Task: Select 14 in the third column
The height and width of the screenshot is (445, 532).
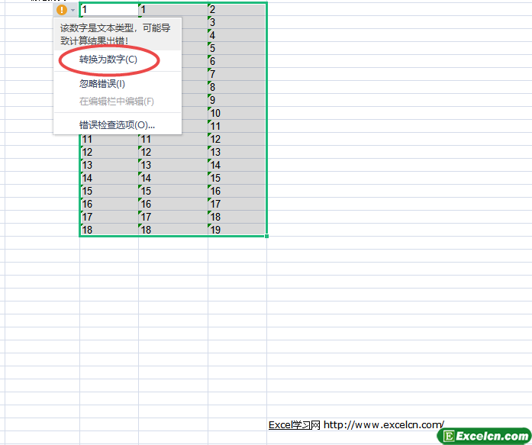Action: click(237, 165)
